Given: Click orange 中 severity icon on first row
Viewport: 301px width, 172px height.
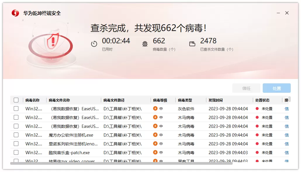Looking at the screenshot, I should (155, 109).
